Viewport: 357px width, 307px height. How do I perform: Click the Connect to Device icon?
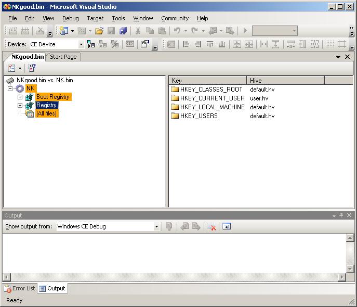pos(90,44)
